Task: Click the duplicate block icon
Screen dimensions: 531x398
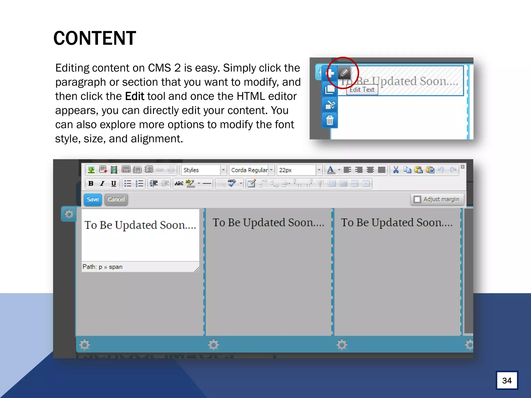Action: pos(330,89)
